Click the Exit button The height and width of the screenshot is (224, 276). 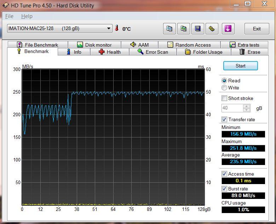(x=257, y=29)
